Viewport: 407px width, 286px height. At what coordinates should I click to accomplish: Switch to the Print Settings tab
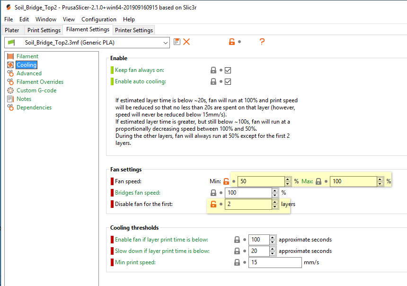click(x=44, y=30)
